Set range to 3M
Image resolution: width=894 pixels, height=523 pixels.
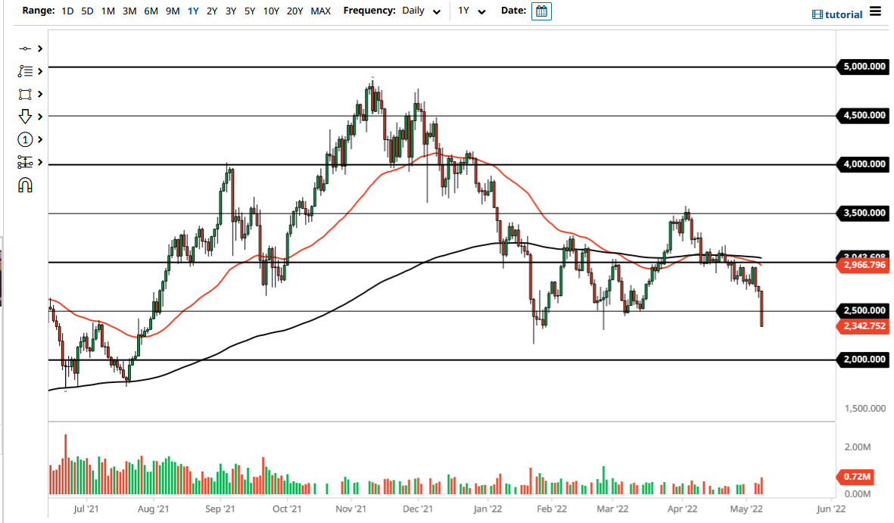[129, 11]
